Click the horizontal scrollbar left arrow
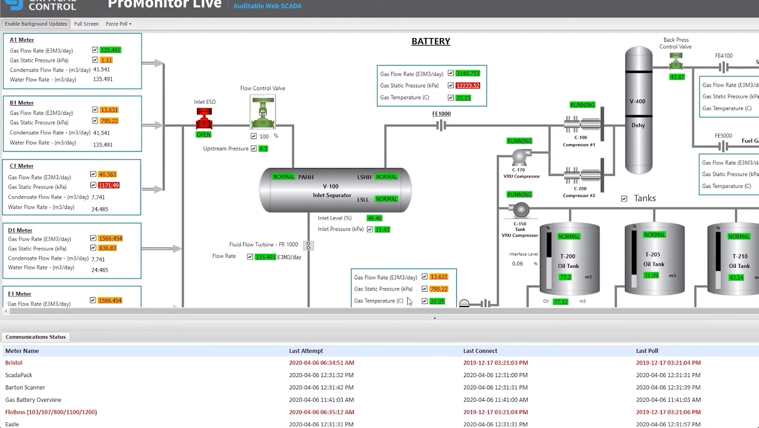The height and width of the screenshot is (428, 759). [6, 311]
